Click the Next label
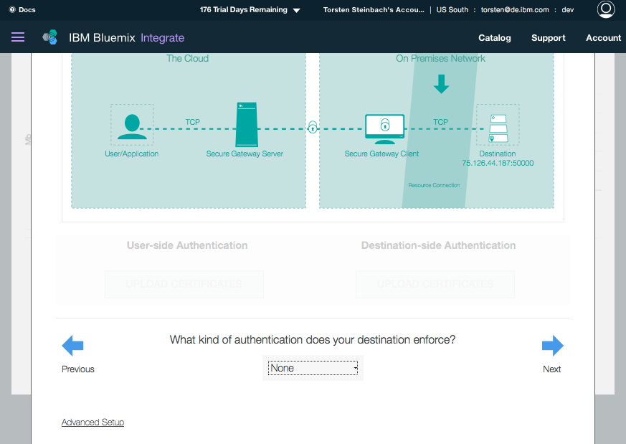 (x=551, y=369)
